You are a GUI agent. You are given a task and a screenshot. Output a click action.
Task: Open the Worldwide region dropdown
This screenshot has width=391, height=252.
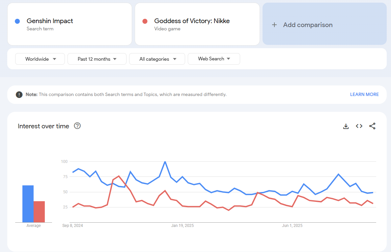tap(40, 59)
